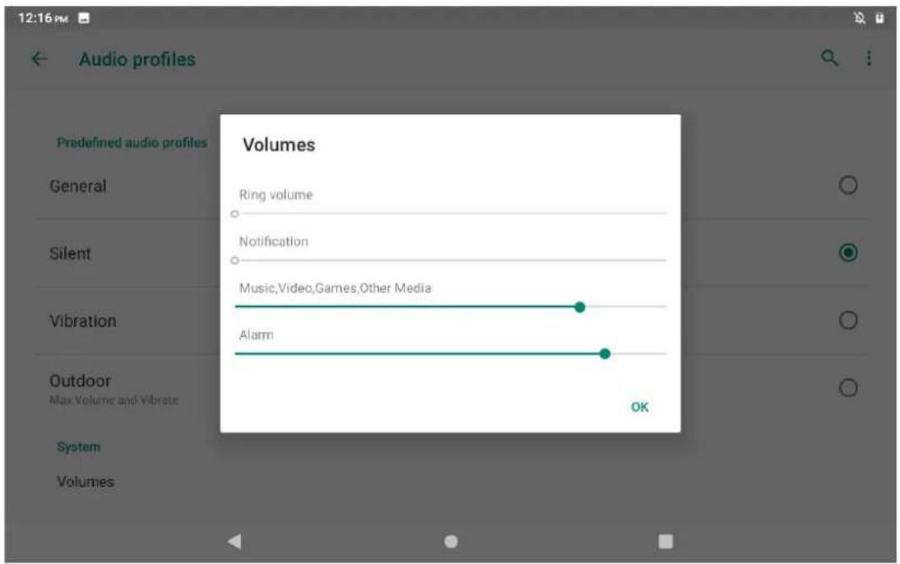Tap the Silent profile label

pyautogui.click(x=70, y=254)
